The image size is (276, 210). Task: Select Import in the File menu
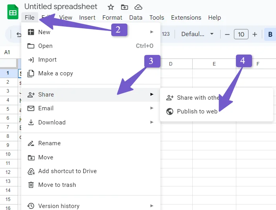pyautogui.click(x=91, y=60)
